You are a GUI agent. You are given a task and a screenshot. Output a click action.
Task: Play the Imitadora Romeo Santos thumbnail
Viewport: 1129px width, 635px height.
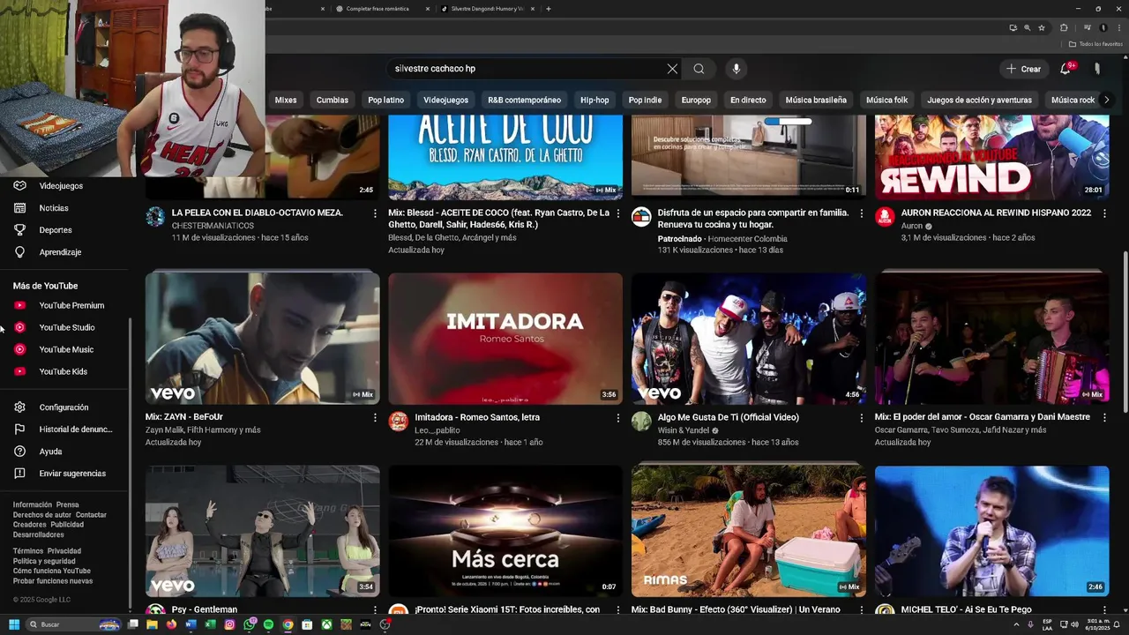[505, 339]
